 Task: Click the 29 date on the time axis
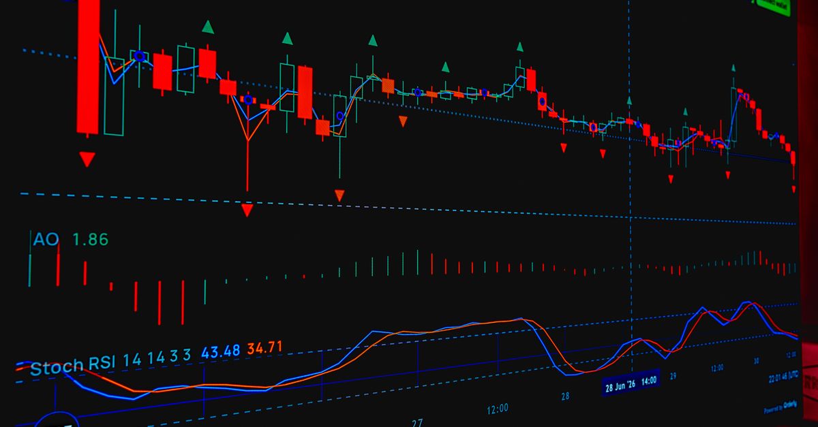pos(673,376)
